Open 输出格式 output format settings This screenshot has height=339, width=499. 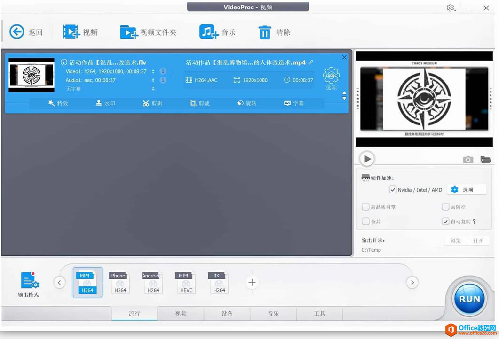(x=29, y=284)
